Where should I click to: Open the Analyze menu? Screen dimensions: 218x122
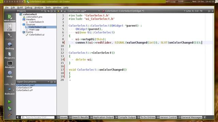38,7
